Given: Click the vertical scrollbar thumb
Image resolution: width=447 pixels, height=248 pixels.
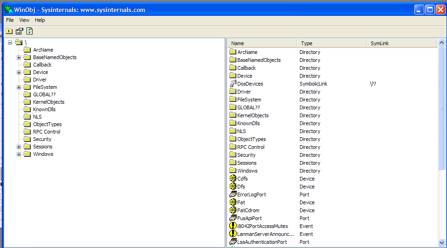Looking at the screenshot, I should 441,108.
